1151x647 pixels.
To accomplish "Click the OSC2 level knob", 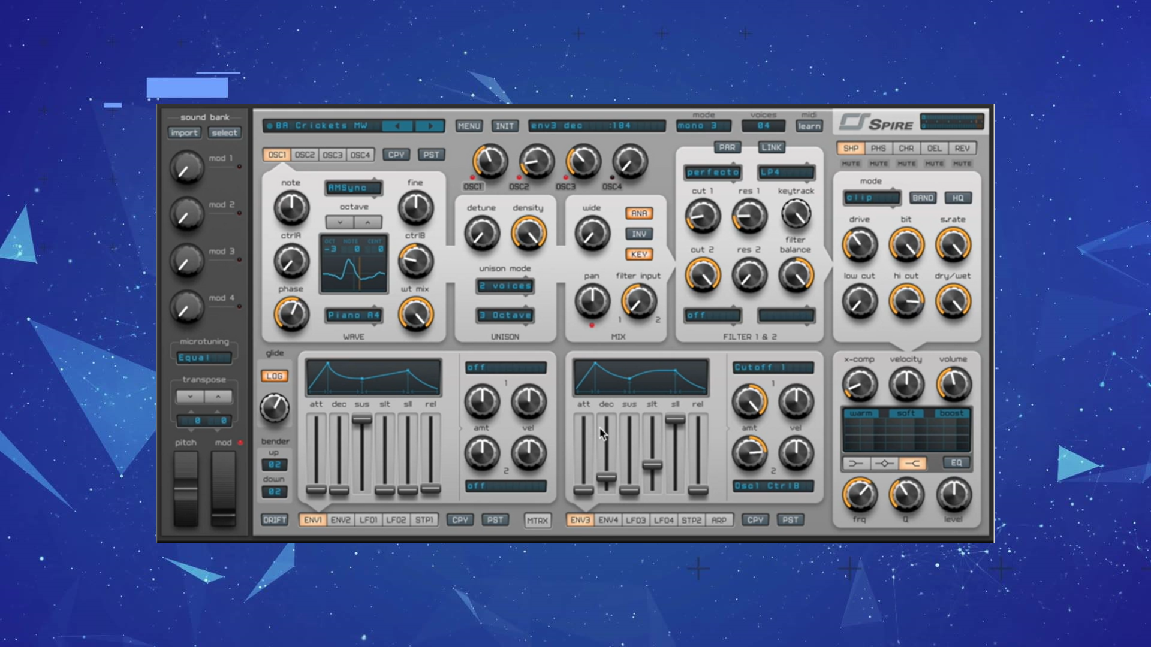I will click(x=537, y=161).
